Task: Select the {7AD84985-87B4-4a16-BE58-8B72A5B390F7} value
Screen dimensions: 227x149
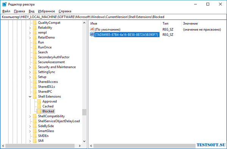Action: click(x=127, y=34)
